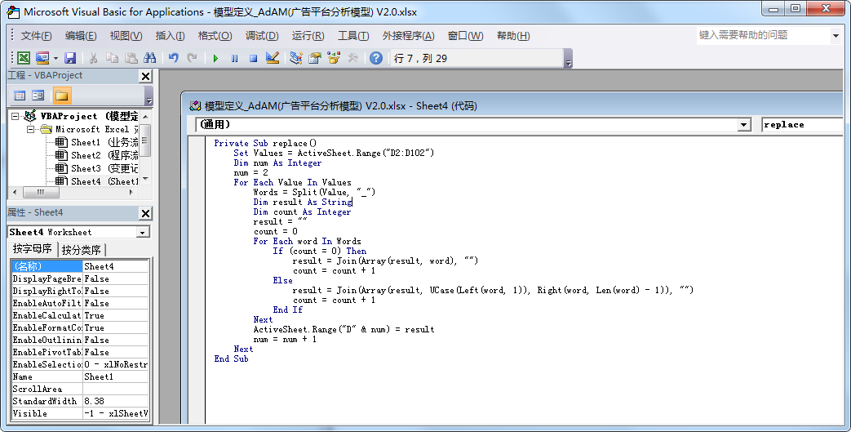This screenshot has width=851, height=432.
Task: Click the Copy toolbar icon
Action: [113, 58]
